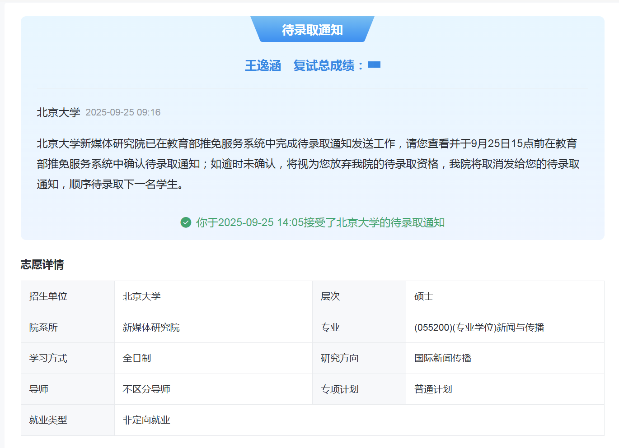Click the 就业类型 row label

(48, 420)
